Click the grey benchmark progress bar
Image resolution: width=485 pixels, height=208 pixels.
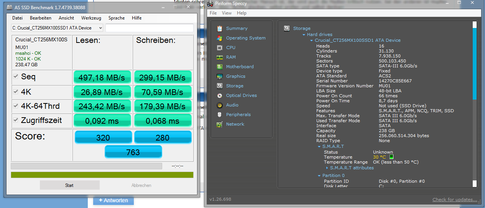(86, 166)
